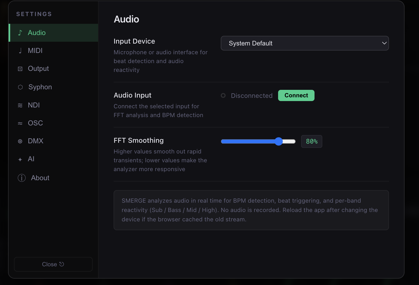Click the Syphon hexagon icon
Screen dimensions: 419x285
coord(20,87)
